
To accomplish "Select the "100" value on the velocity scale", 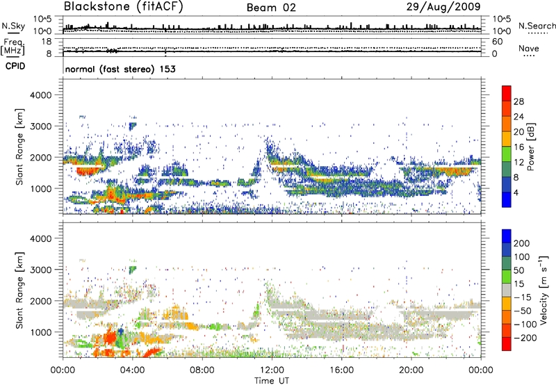I will point(522,257).
